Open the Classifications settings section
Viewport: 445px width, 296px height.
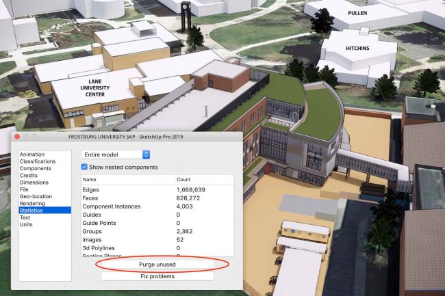coord(38,161)
